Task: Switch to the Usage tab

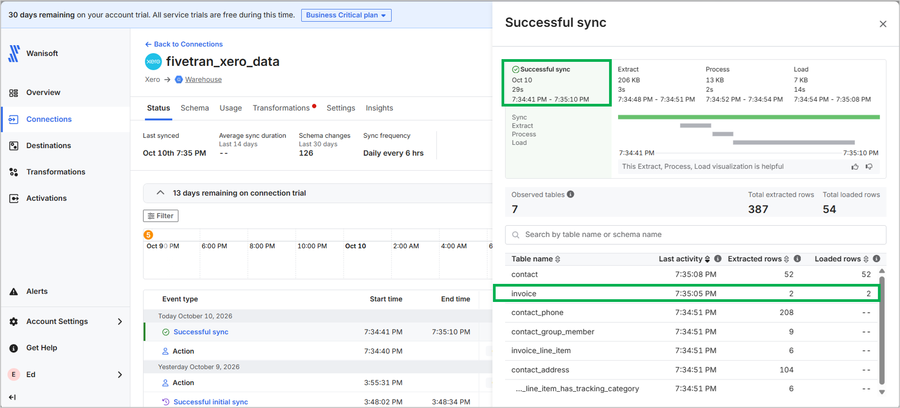Action: [x=231, y=108]
